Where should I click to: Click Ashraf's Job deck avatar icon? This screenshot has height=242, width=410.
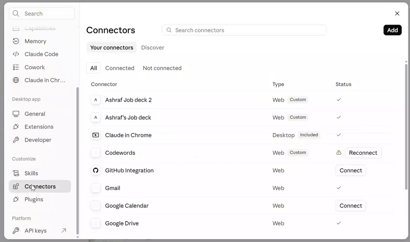tap(96, 117)
